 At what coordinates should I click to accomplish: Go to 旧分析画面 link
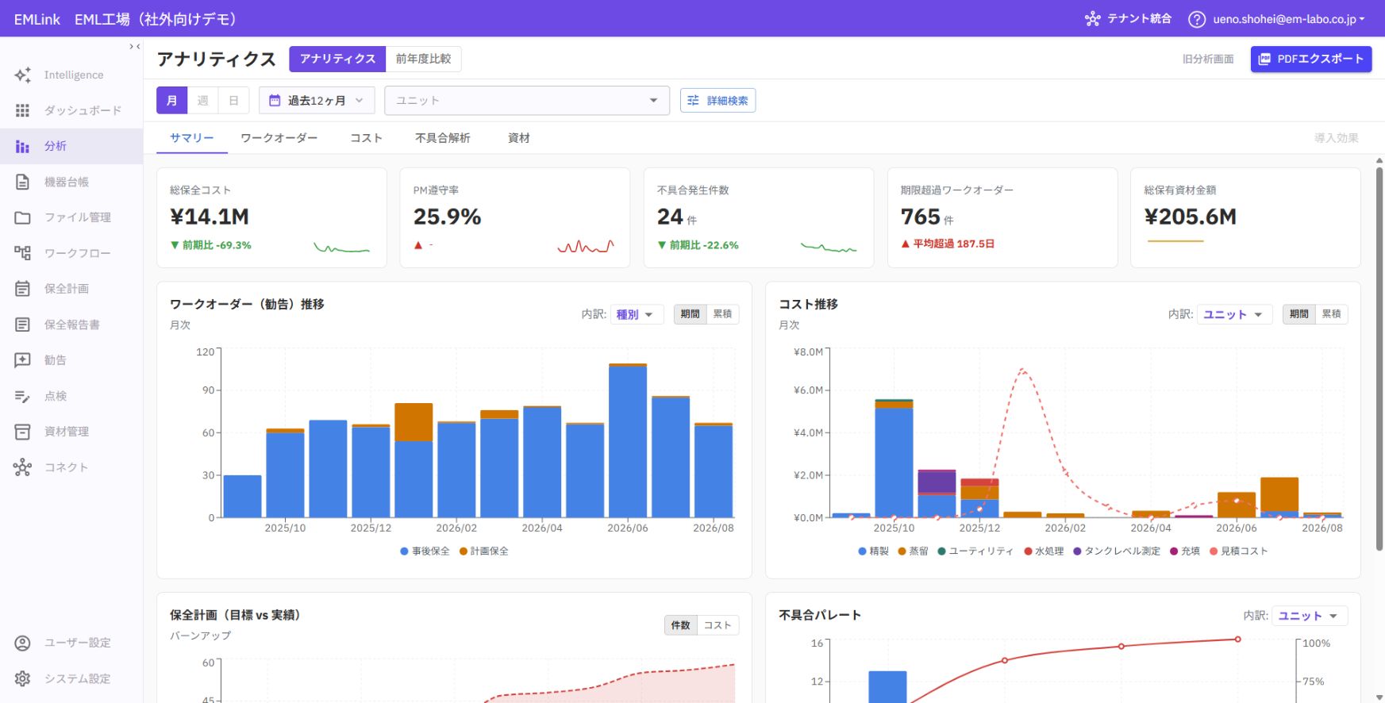click(x=1208, y=59)
